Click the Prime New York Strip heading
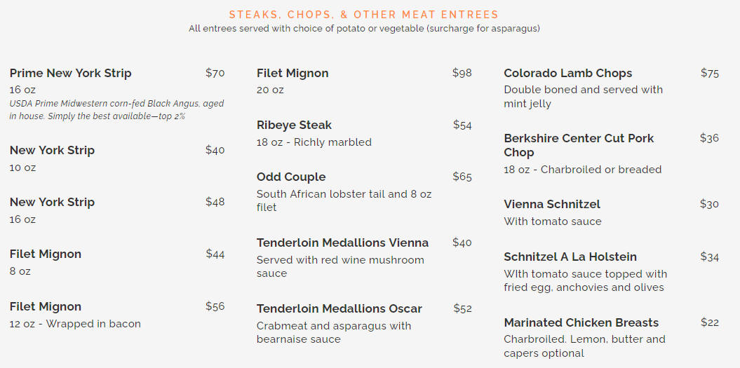The width and height of the screenshot is (740, 368). coord(70,73)
